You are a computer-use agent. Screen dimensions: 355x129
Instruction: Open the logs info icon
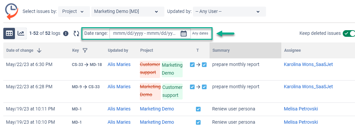[66, 34]
